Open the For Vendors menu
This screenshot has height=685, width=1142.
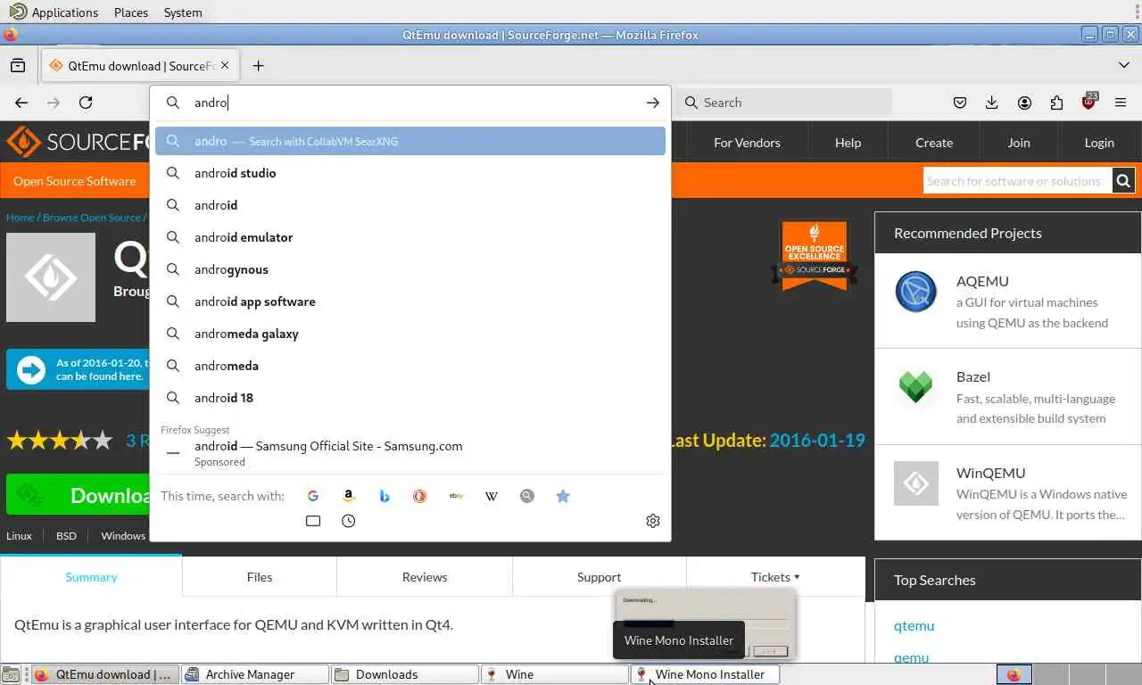(747, 143)
